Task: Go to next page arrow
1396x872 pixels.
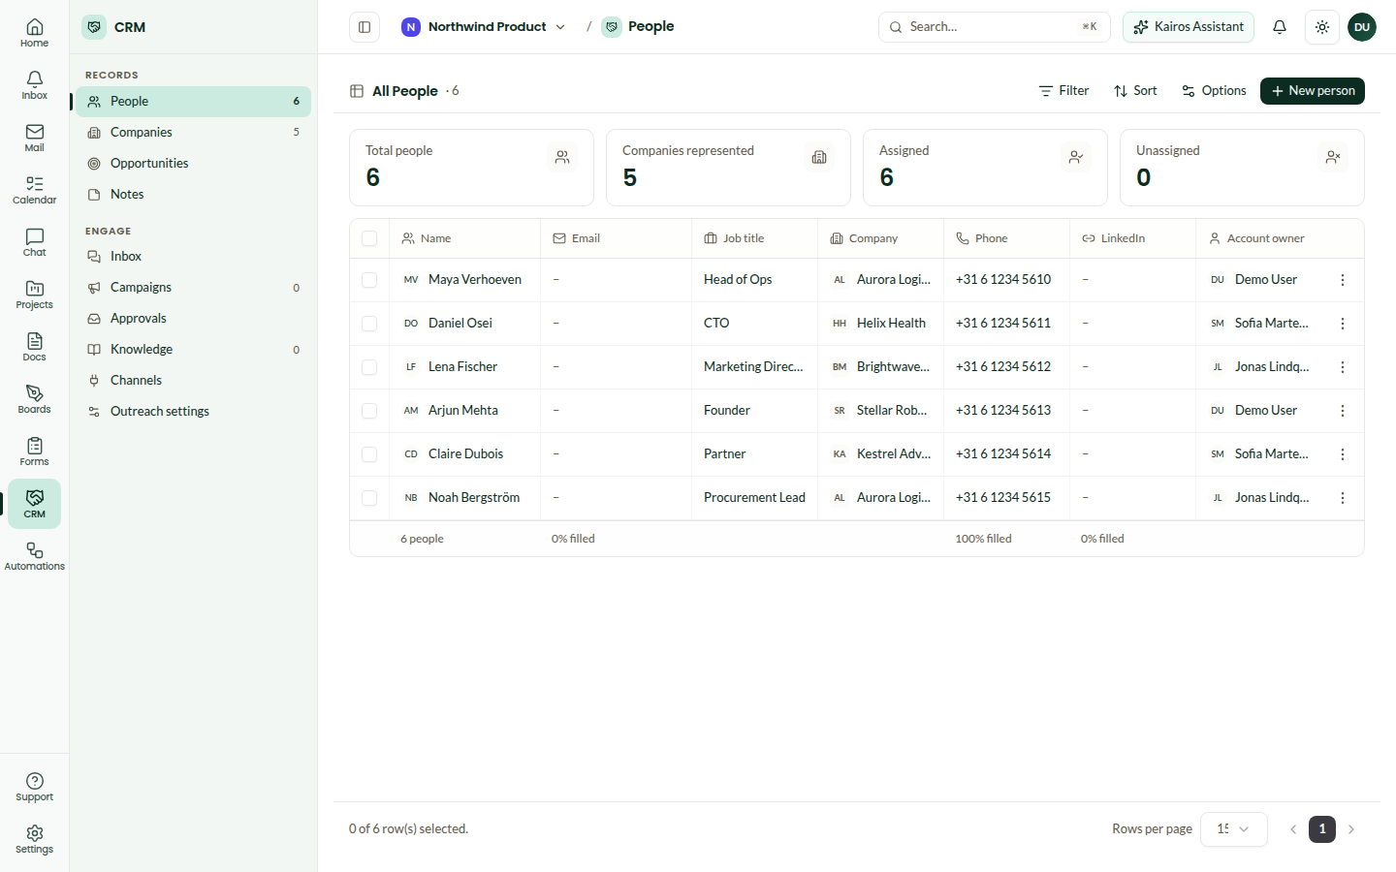Action: (1351, 829)
